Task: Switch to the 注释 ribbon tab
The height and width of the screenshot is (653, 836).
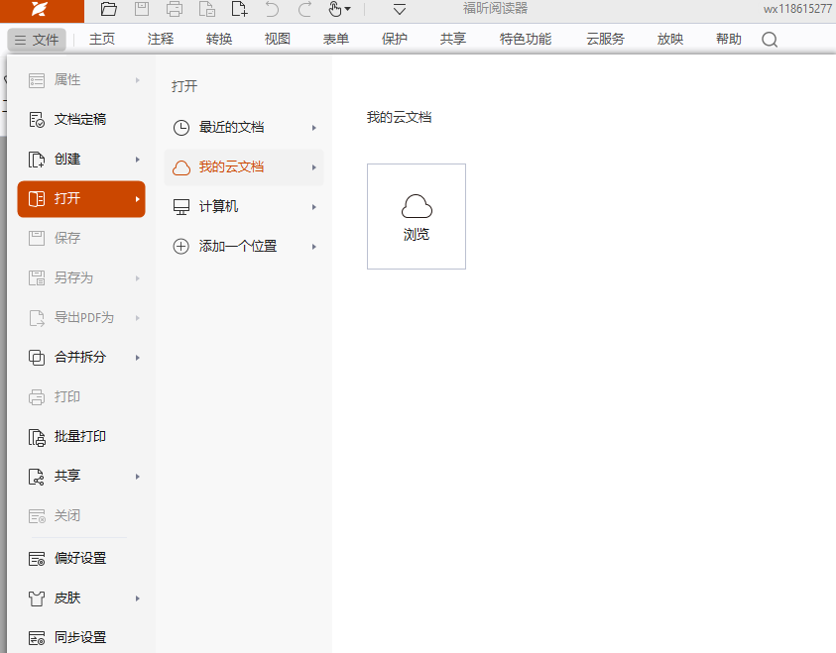Action: pos(160,40)
